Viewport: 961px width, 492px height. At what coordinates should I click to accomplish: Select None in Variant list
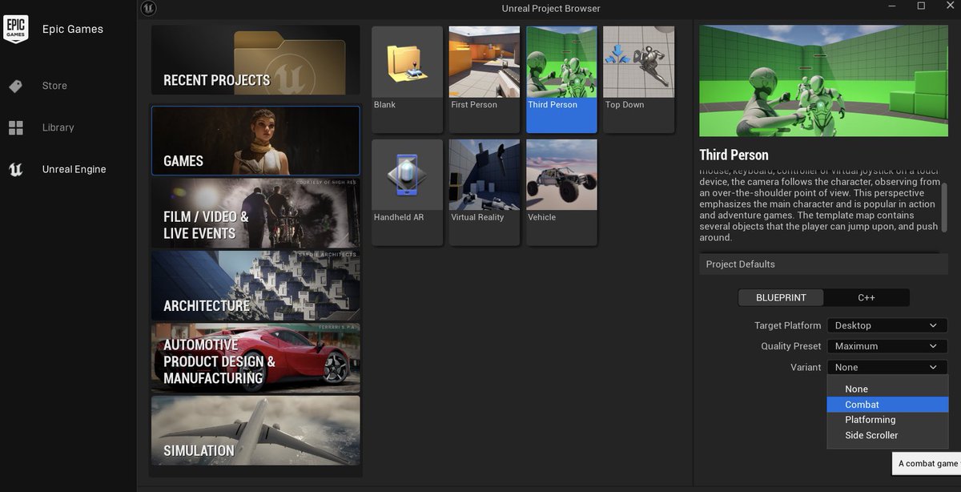[887, 389]
